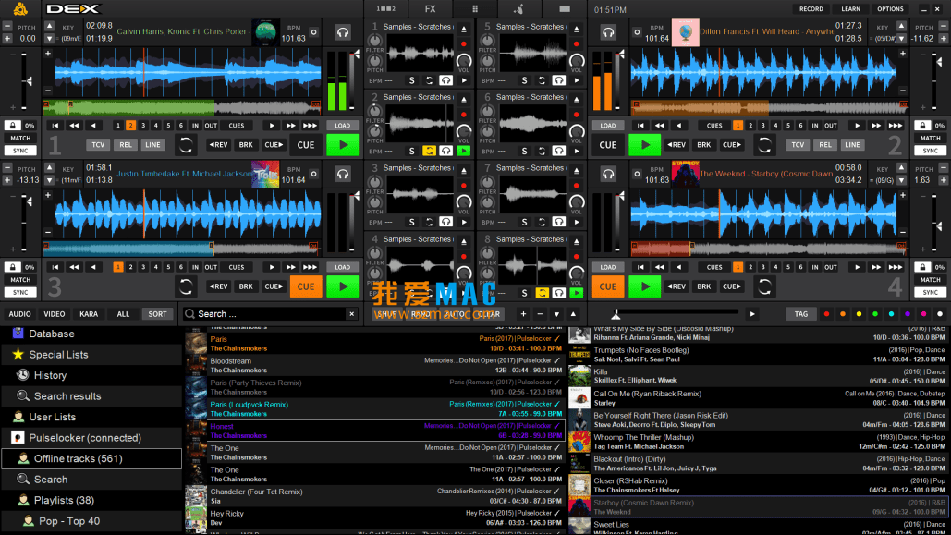The image size is (951, 535).
Task: Click deck 4 loop icon
Action: [x=764, y=286]
